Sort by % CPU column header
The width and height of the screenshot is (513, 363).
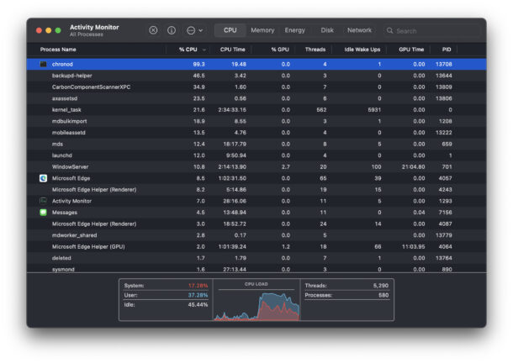(188, 50)
